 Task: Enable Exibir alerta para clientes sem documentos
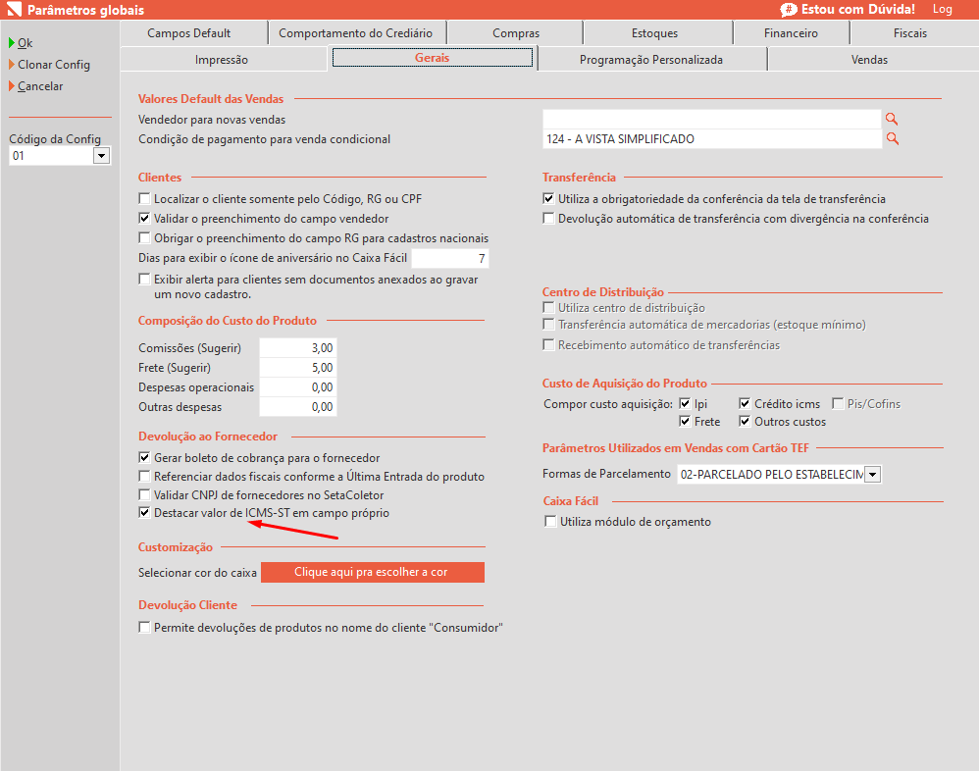(x=144, y=279)
